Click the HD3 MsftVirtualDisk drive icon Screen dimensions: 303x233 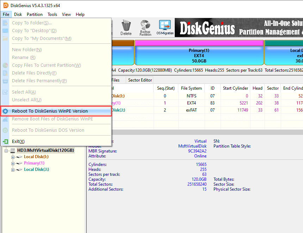[13, 150]
